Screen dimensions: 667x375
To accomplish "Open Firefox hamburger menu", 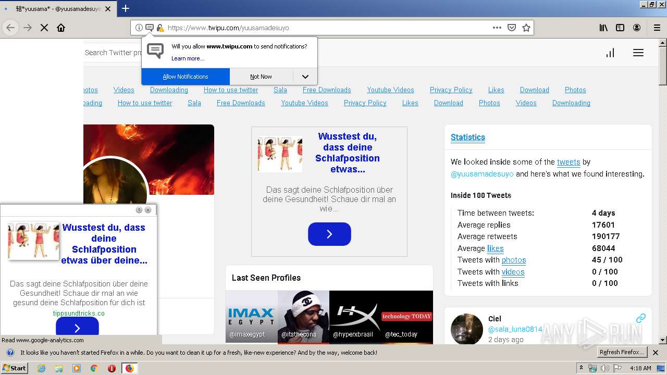I will point(657,28).
